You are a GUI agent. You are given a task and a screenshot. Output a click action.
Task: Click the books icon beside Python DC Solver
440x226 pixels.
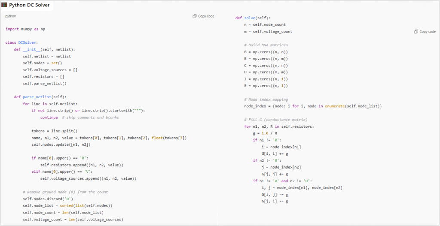click(x=4, y=5)
